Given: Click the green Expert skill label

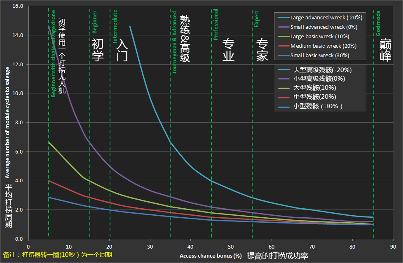Looking at the screenshot, I should point(256,19).
